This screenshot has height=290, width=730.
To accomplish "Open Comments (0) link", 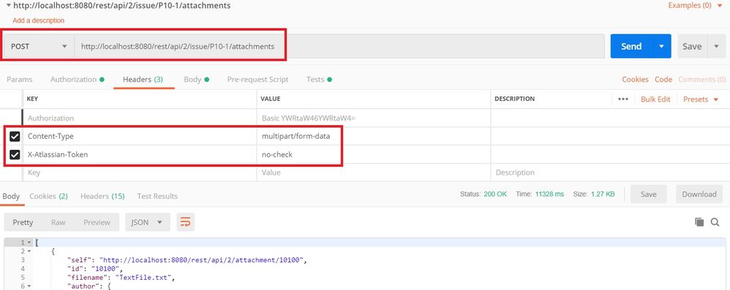I will [701, 80].
